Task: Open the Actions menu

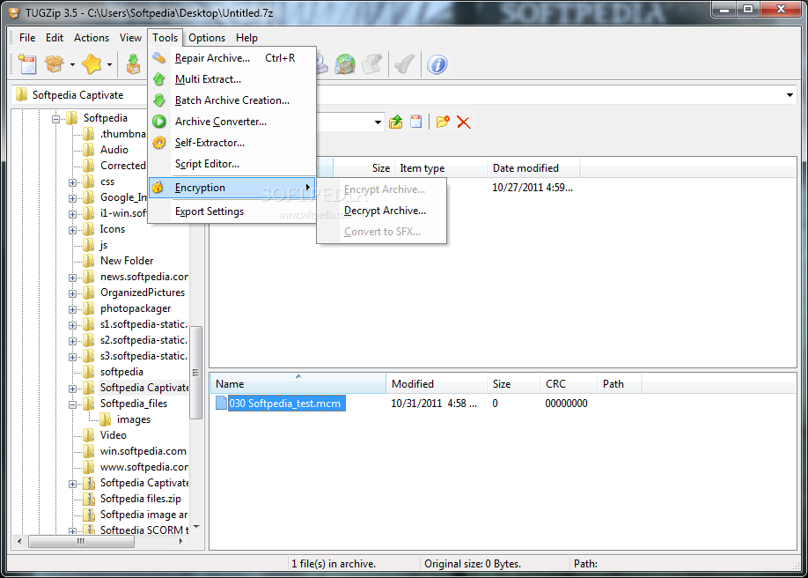Action: [x=92, y=38]
